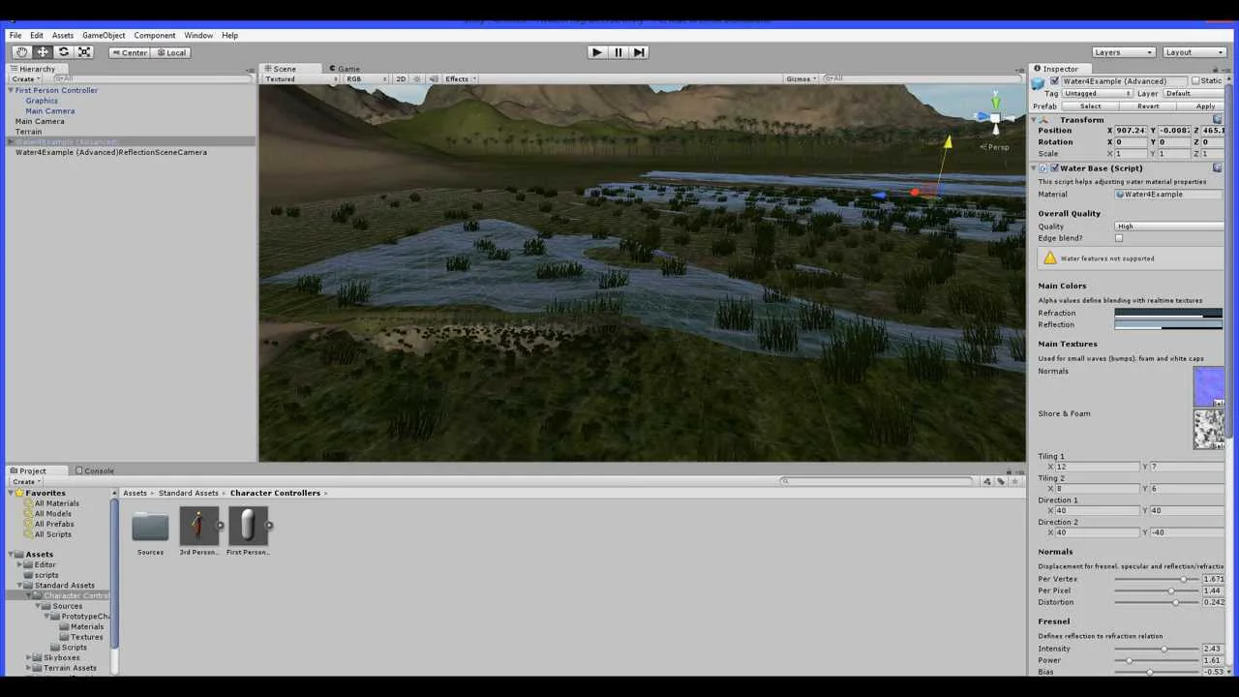Open the Layer dropdown
The height and width of the screenshot is (697, 1239).
1193,94
